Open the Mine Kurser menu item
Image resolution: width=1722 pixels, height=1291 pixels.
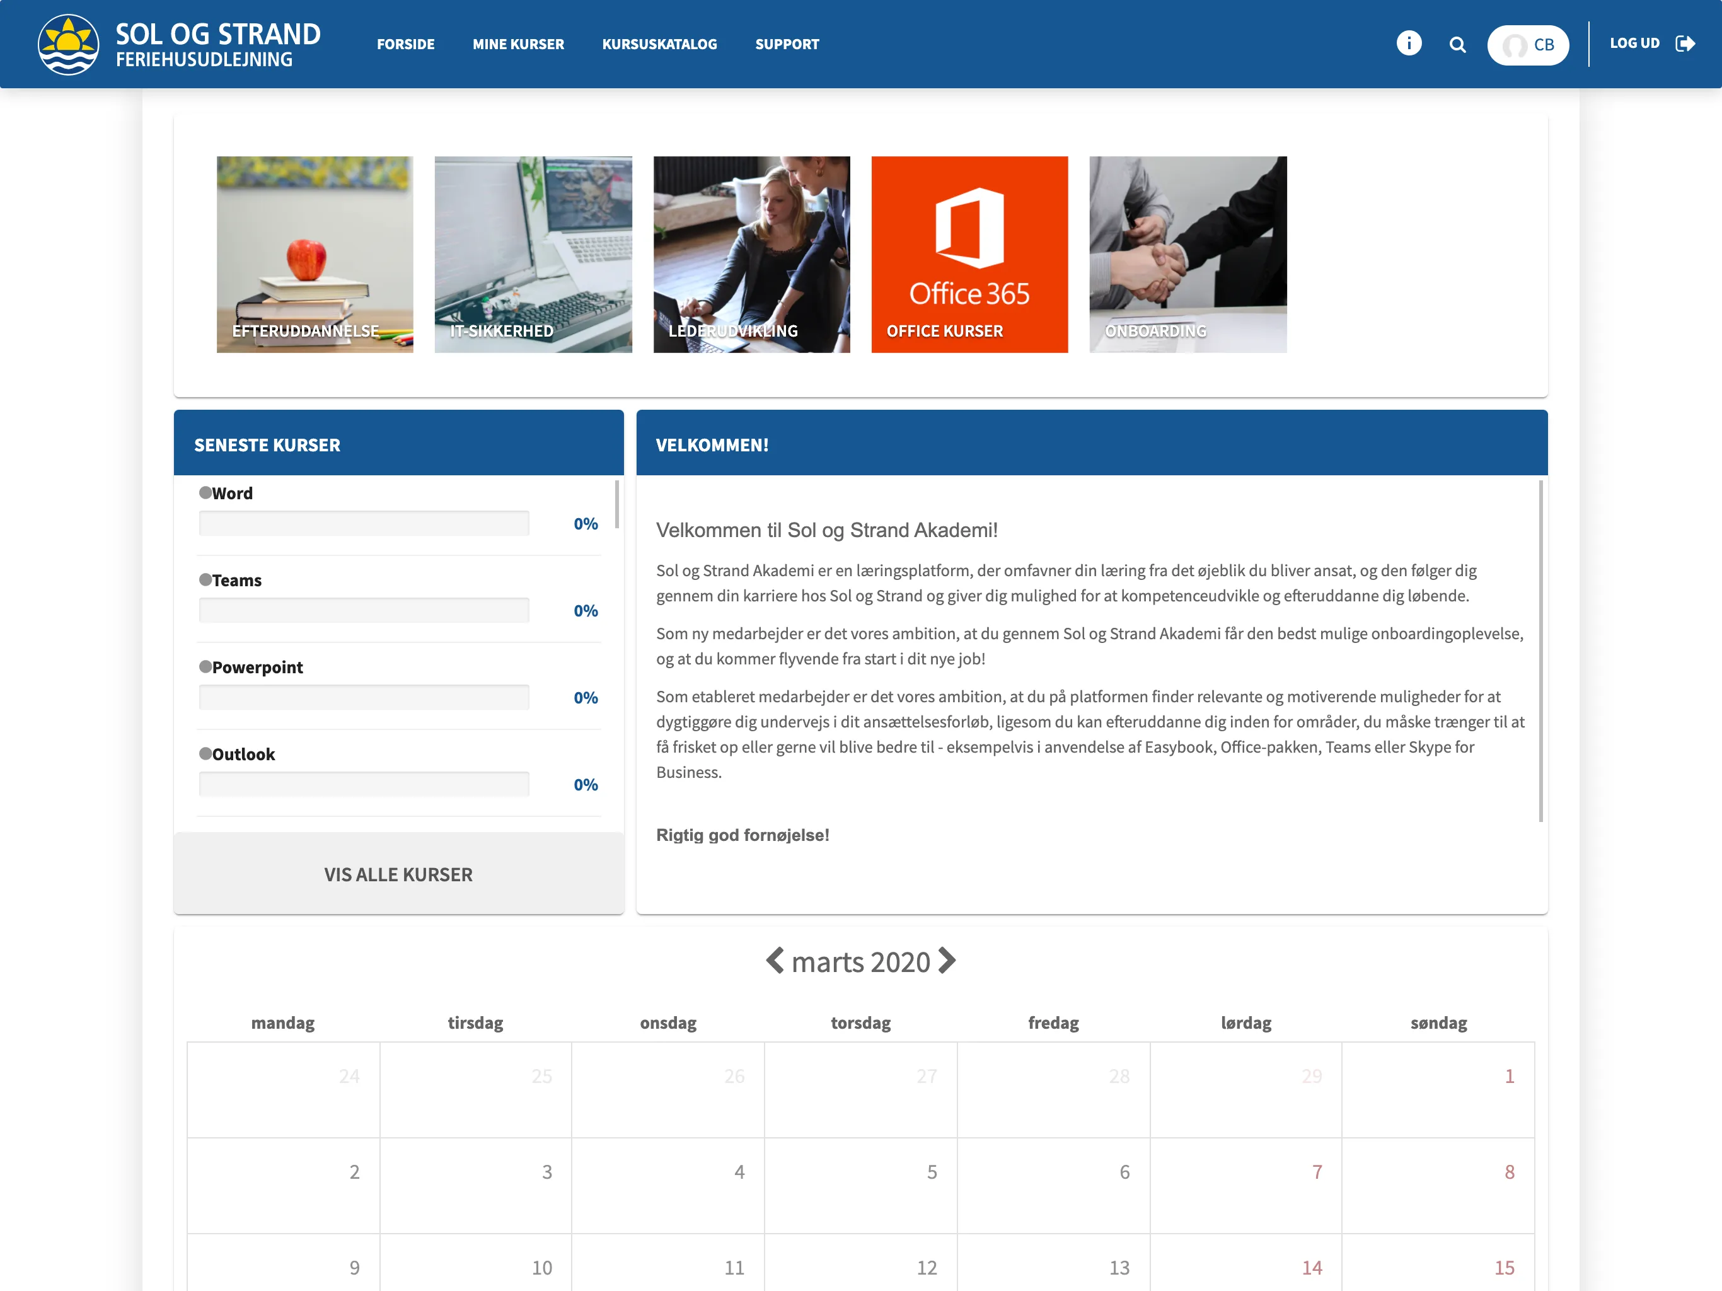(519, 44)
